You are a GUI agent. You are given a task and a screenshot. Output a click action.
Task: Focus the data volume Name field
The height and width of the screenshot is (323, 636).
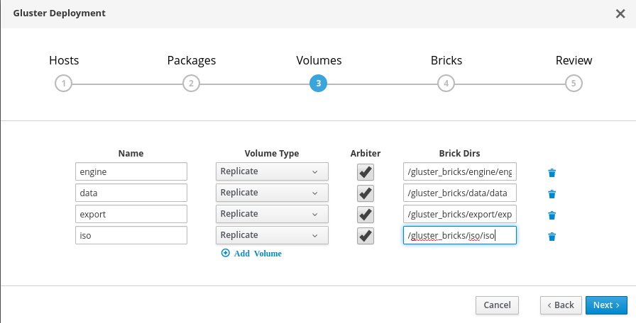(x=131, y=193)
